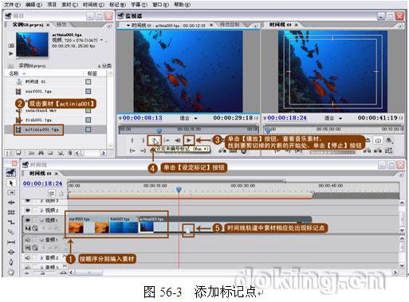This screenshot has width=409, height=302.
Task: Open timeline panel flyout menu button
Action: 400,175
